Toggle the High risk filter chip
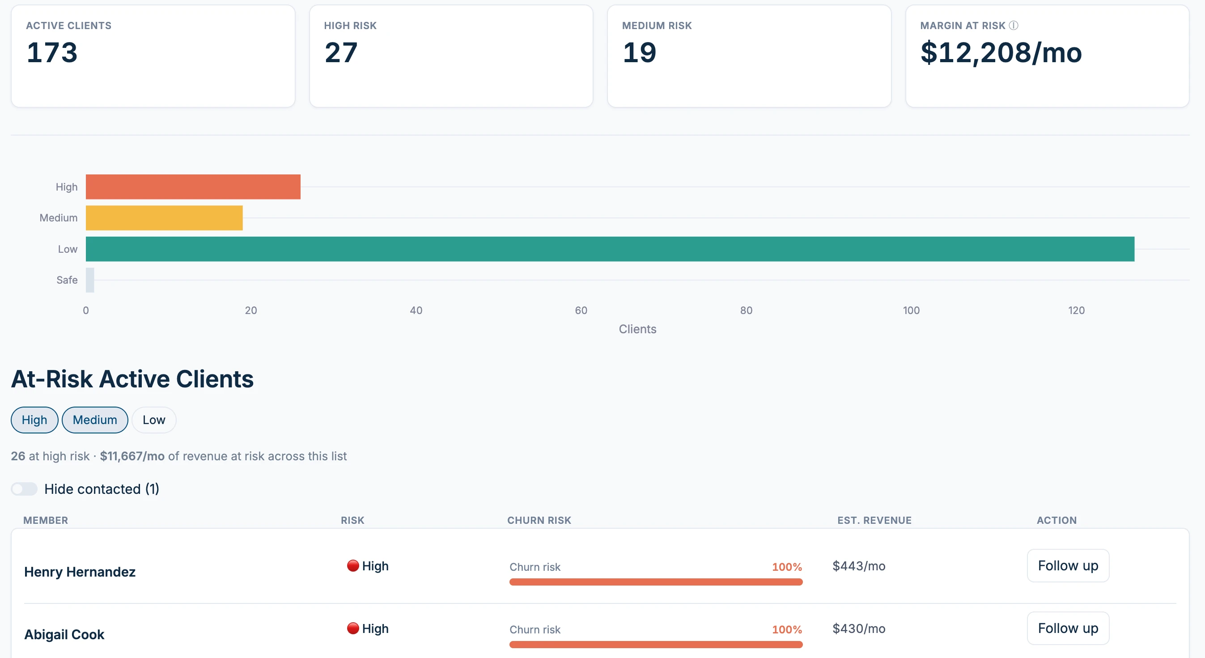 coord(34,420)
